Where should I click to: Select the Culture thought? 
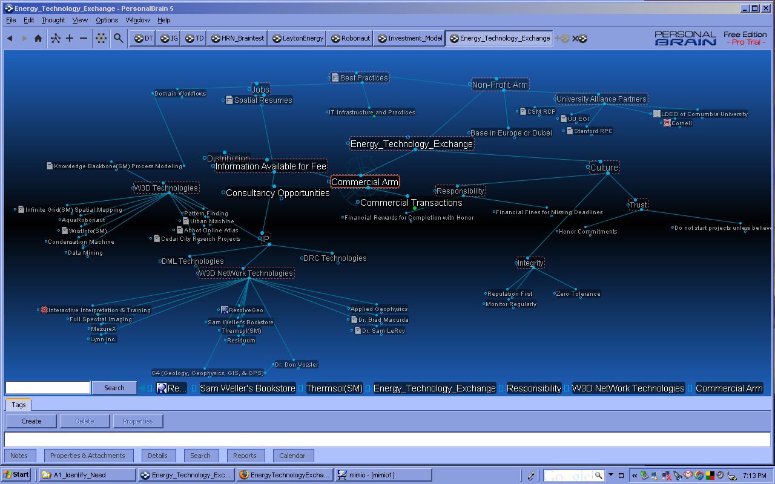(604, 168)
